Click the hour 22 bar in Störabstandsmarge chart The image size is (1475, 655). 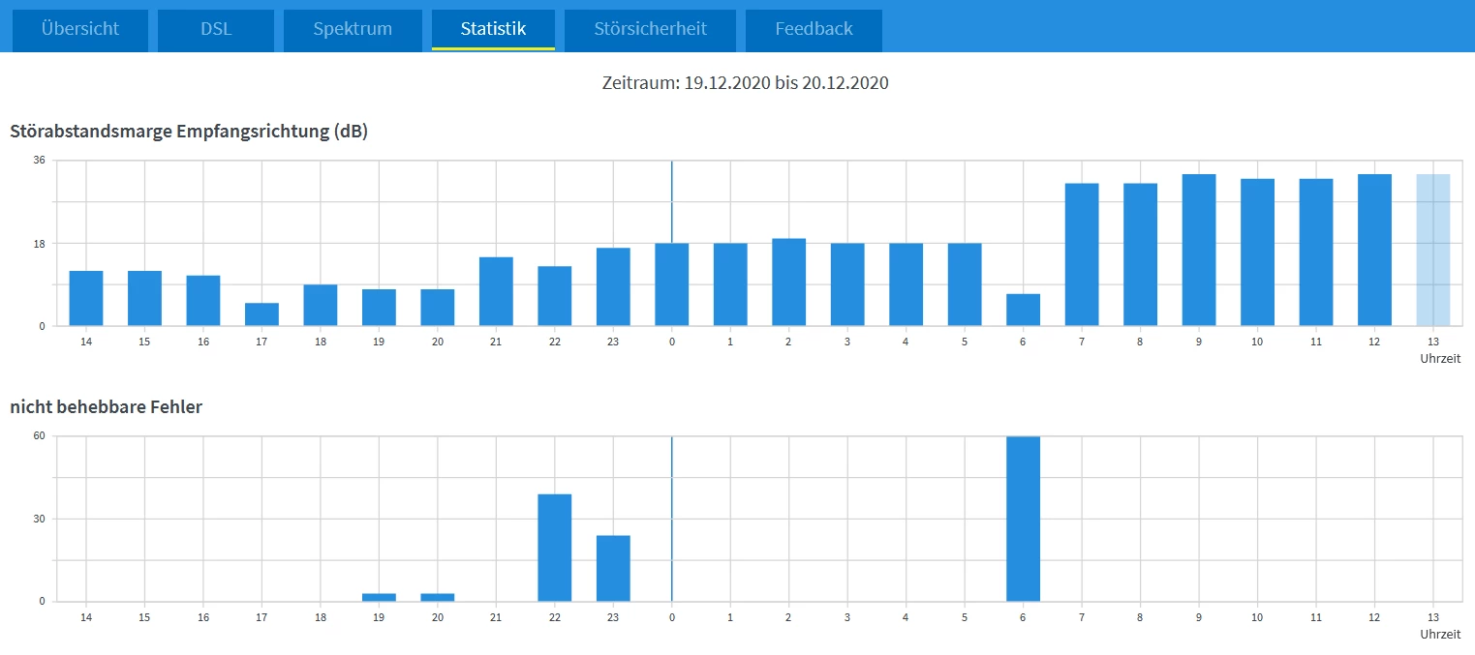[555, 296]
